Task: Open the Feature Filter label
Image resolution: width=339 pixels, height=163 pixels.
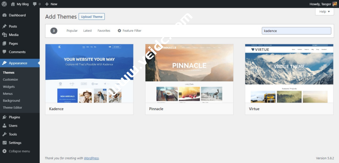Action: [132, 31]
